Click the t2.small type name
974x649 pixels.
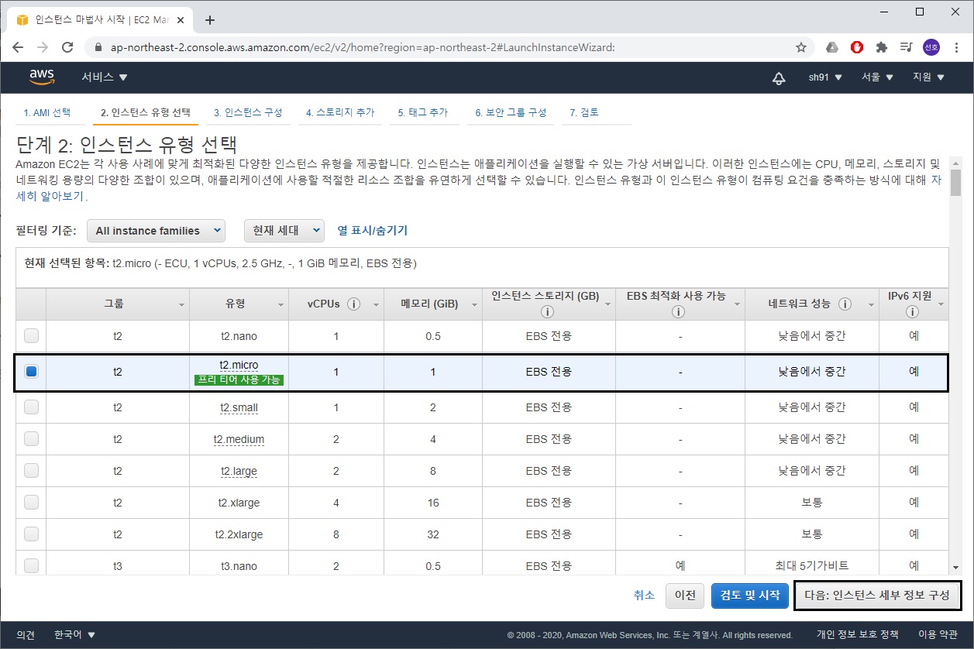239,407
